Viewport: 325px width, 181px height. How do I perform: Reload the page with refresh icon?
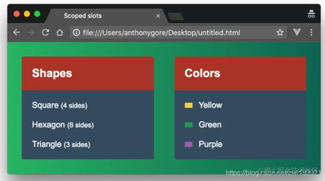pos(46,32)
